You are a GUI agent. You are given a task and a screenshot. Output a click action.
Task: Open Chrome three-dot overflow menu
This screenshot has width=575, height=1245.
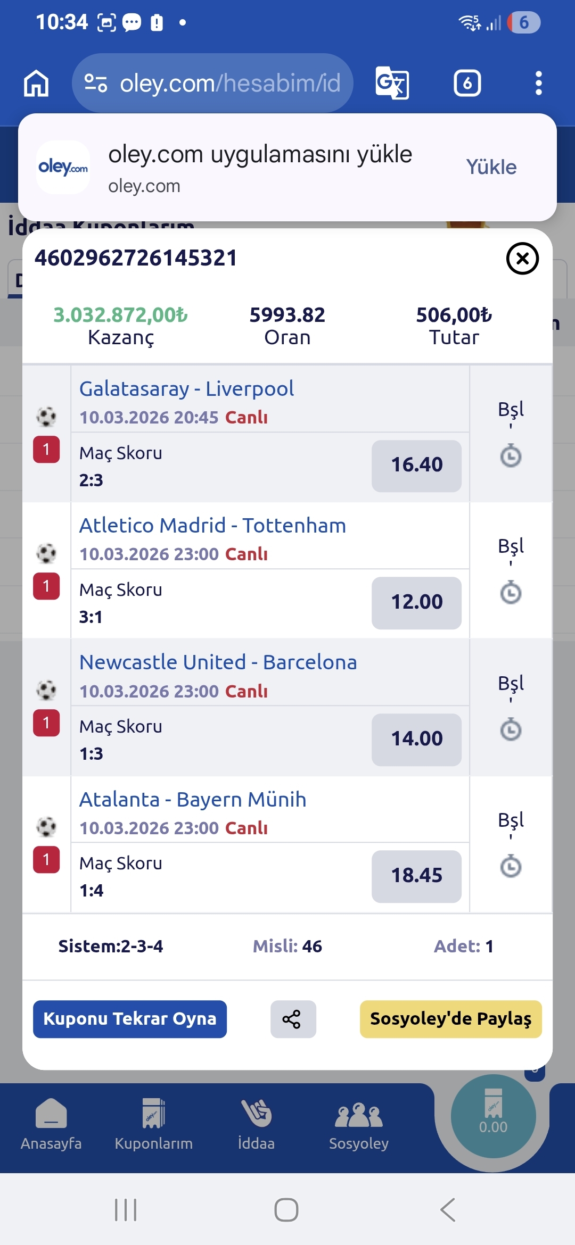tap(538, 84)
